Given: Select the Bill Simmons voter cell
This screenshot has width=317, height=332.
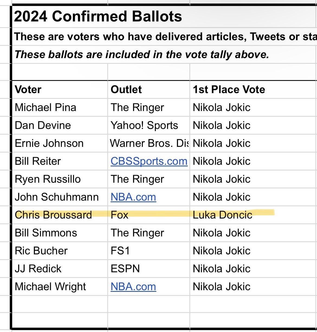Looking at the screenshot, I should tap(46, 233).
